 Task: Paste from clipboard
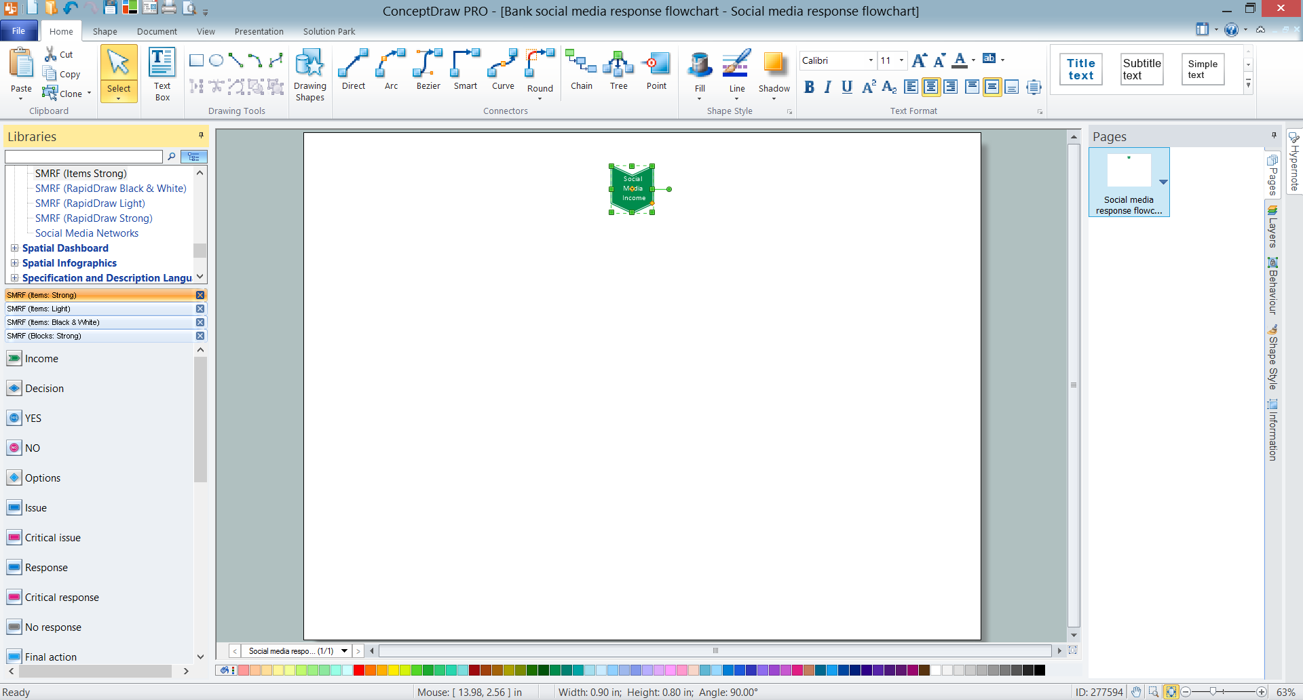coord(21,73)
